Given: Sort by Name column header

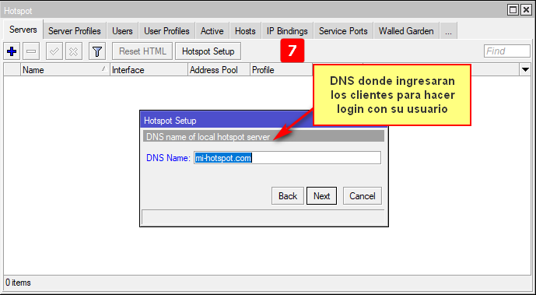Looking at the screenshot, I should (x=65, y=70).
